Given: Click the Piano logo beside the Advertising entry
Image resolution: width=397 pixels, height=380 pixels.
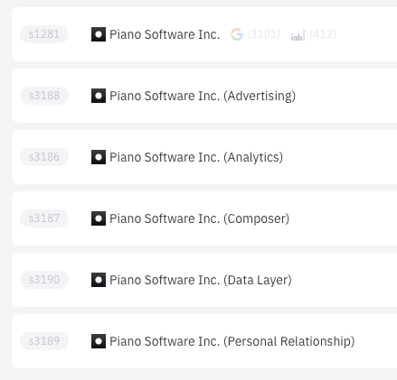Looking at the screenshot, I should pos(99,96).
